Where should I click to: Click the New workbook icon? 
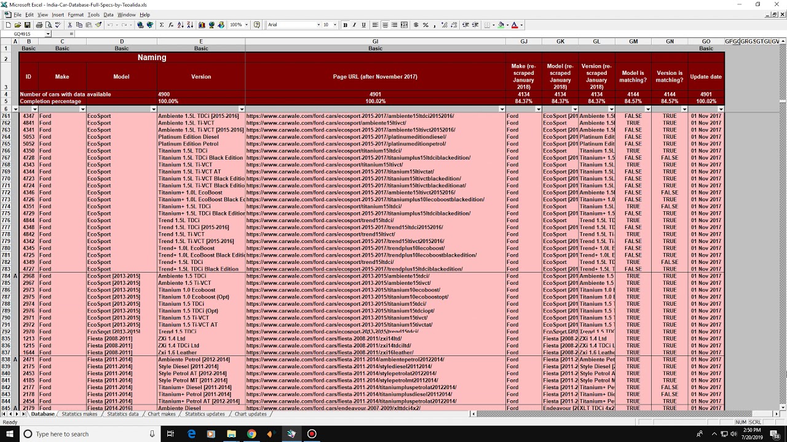pyautogui.click(x=8, y=25)
